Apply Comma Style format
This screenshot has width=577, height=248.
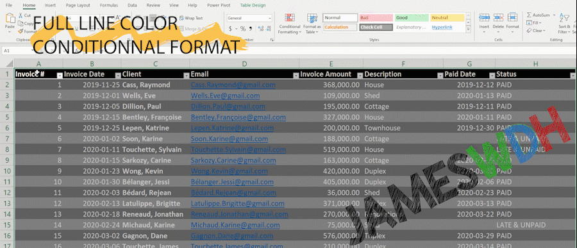coord(251,29)
